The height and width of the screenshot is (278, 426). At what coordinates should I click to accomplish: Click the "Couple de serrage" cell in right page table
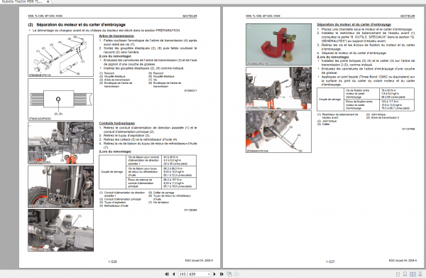tap(329, 100)
